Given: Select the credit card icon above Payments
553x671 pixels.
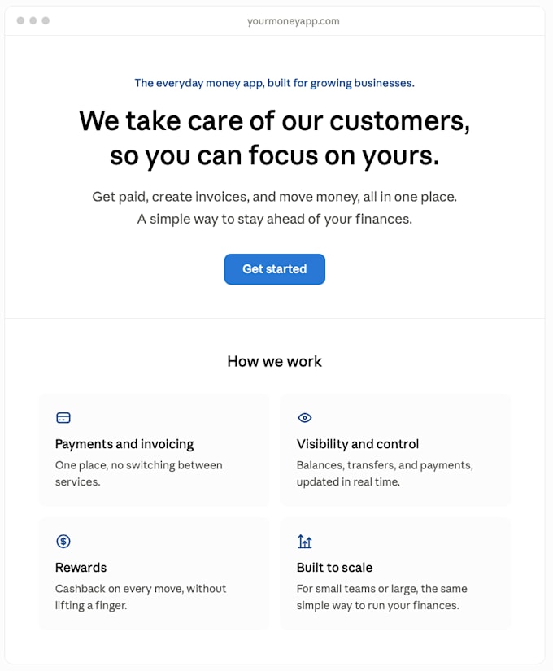Looking at the screenshot, I should pos(63,418).
